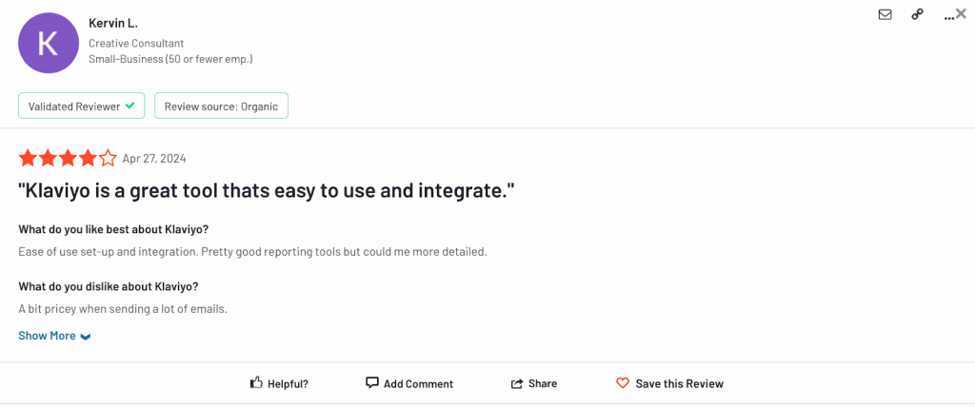Close the review panel with X

coord(961,13)
